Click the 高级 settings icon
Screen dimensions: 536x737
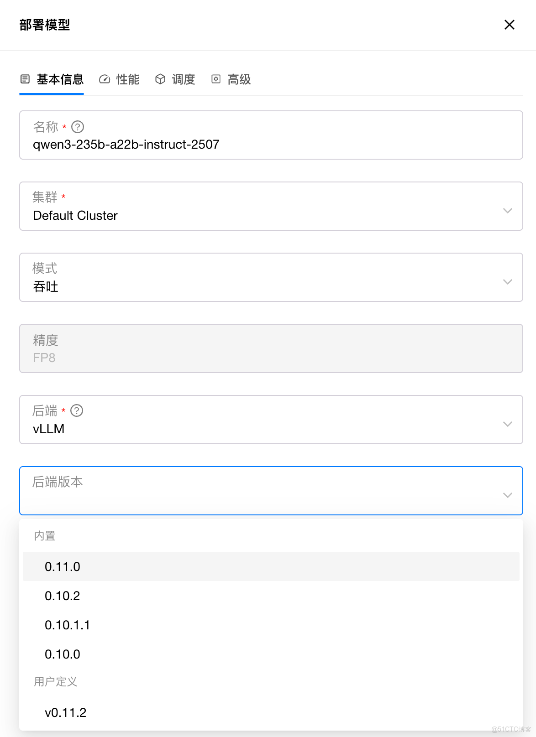tap(216, 79)
